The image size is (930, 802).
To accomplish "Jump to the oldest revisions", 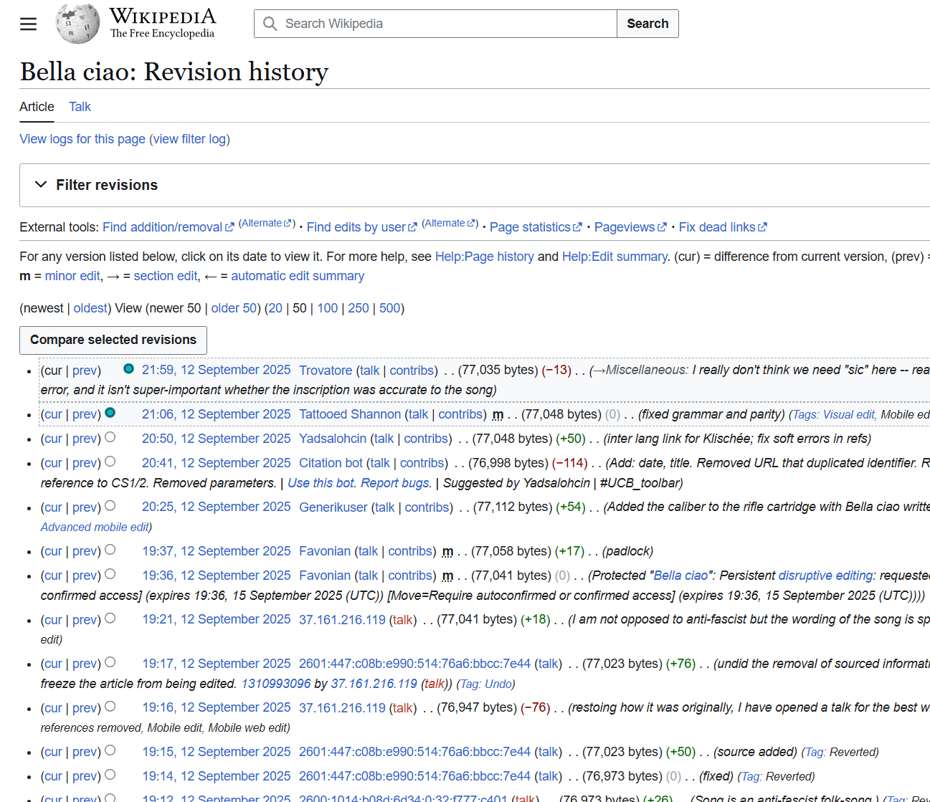I will tap(90, 308).
